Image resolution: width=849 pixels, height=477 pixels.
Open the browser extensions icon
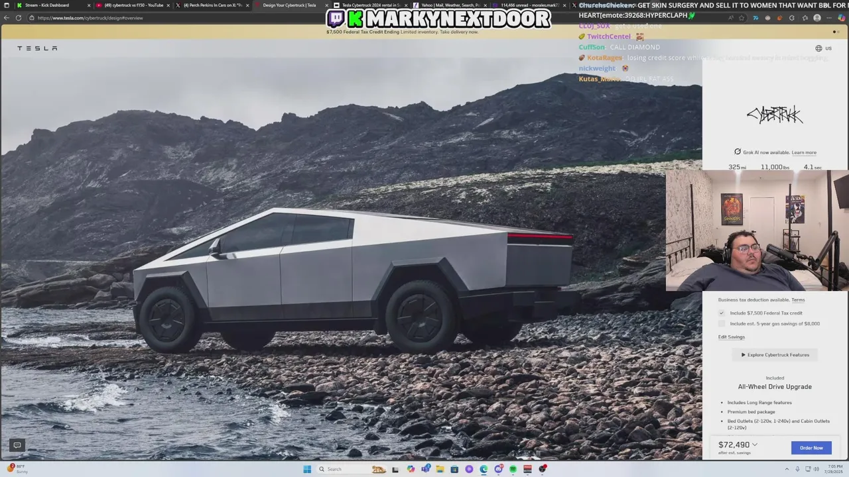click(x=792, y=18)
